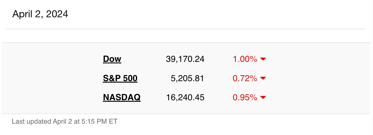Click the Dow 1.00% change figure
This screenshot has height=135, width=373.
tap(245, 59)
